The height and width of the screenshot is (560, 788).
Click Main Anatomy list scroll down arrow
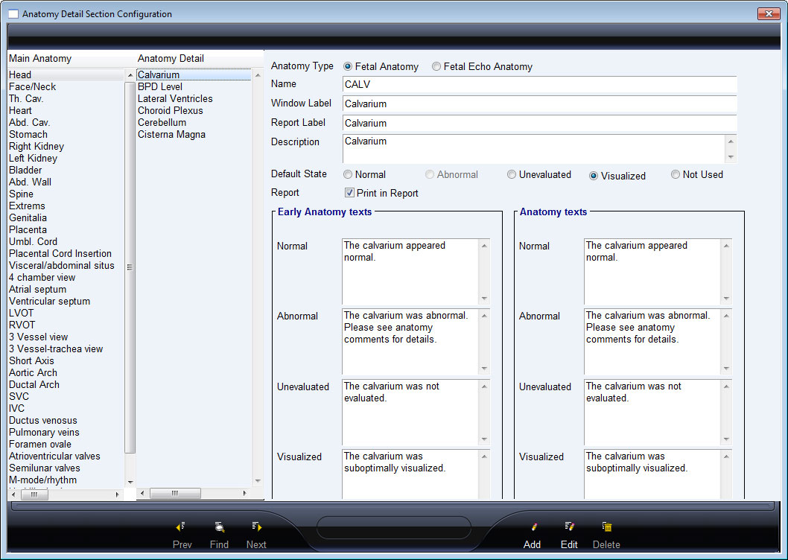(x=130, y=482)
